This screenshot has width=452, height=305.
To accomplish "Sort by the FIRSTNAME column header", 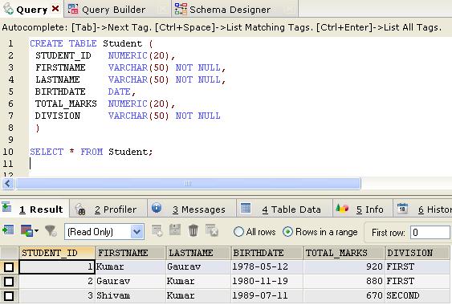I will tap(131, 253).
